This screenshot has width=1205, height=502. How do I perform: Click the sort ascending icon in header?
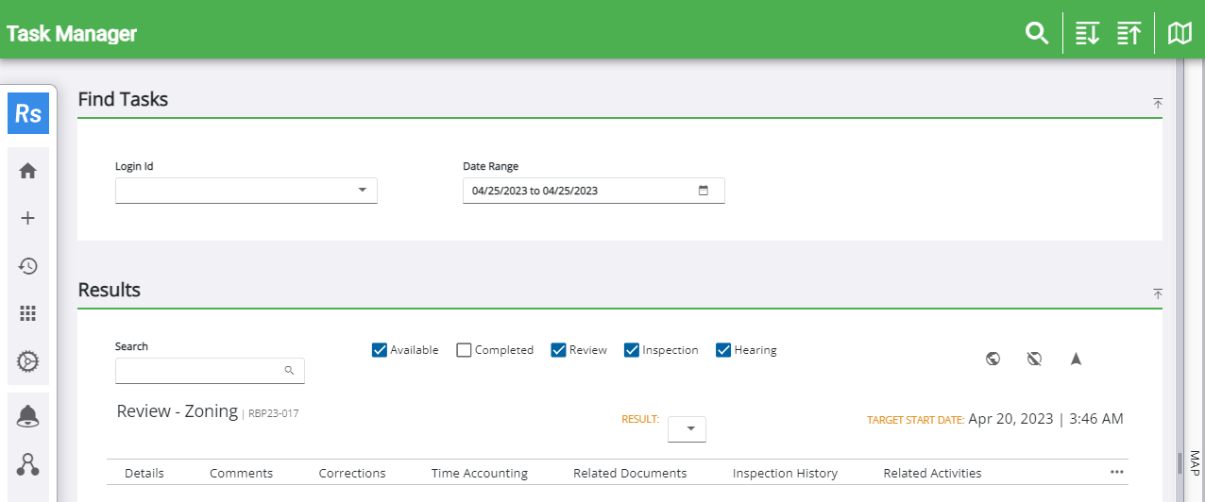pyautogui.click(x=1129, y=34)
